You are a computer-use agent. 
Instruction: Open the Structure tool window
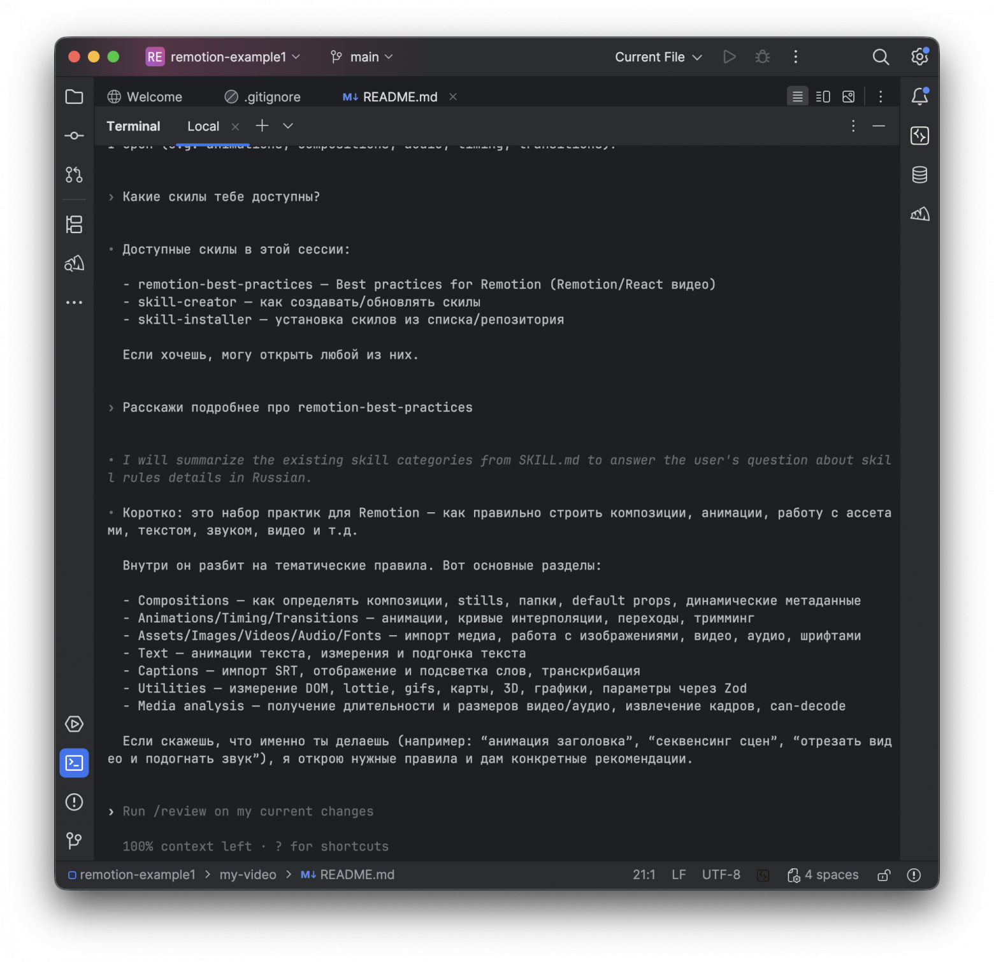(74, 224)
